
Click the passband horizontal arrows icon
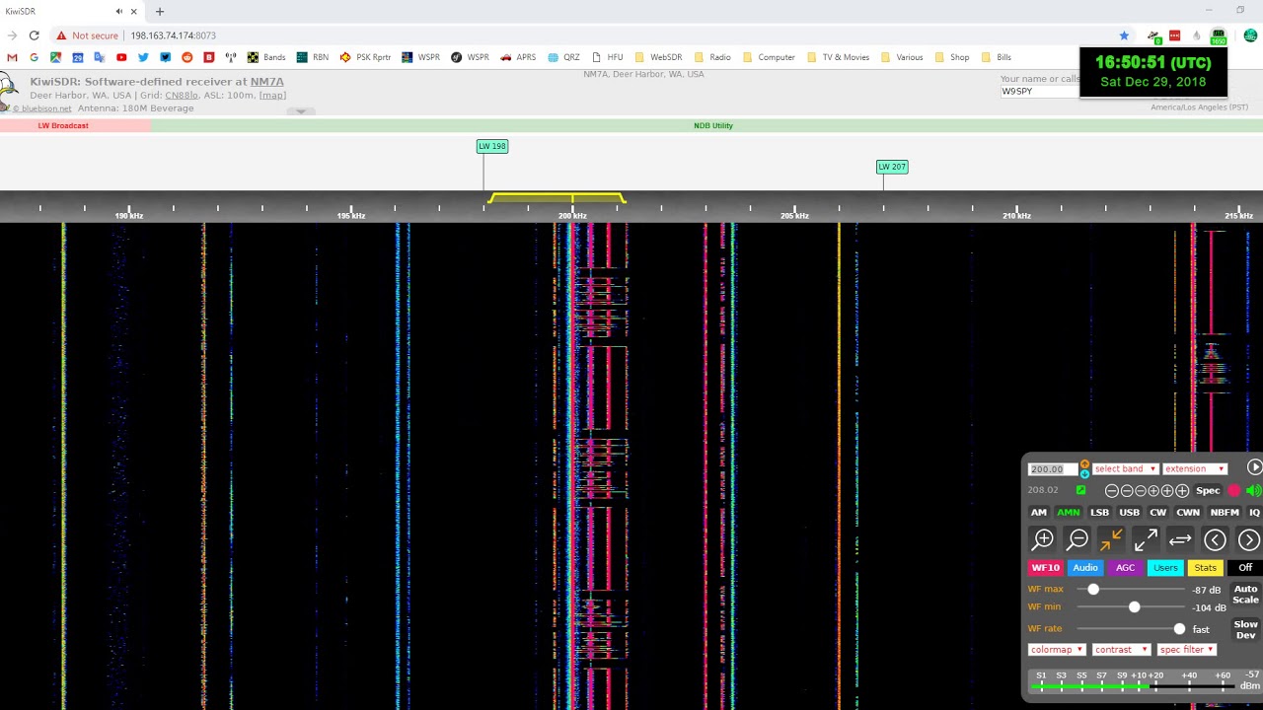(1180, 539)
